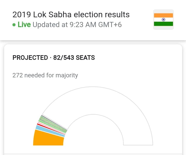Click the India flag icon
186x155 pixels.
[163, 20]
